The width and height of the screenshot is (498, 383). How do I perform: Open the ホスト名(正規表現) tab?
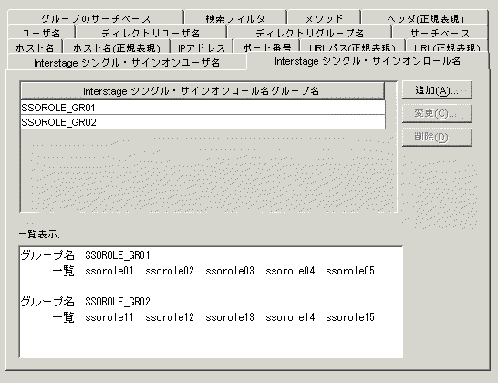[117, 47]
